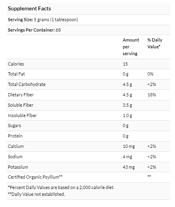Select the Soluble Fiber row label

21,105
